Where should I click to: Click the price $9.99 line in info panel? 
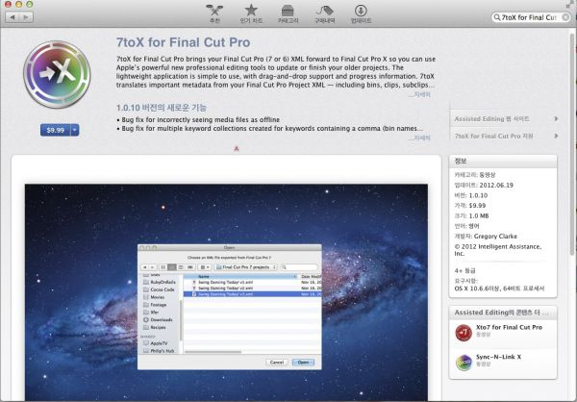[470, 206]
